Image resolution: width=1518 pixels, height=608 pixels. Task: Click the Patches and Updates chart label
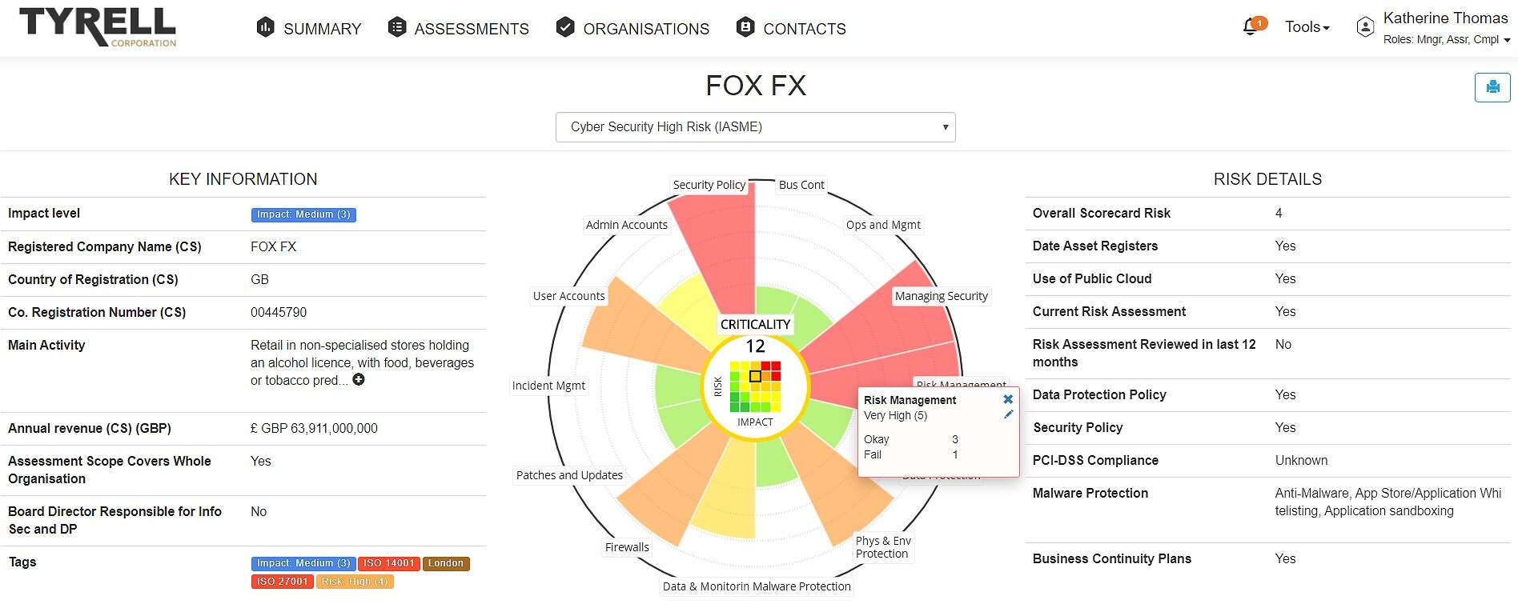[x=569, y=475]
